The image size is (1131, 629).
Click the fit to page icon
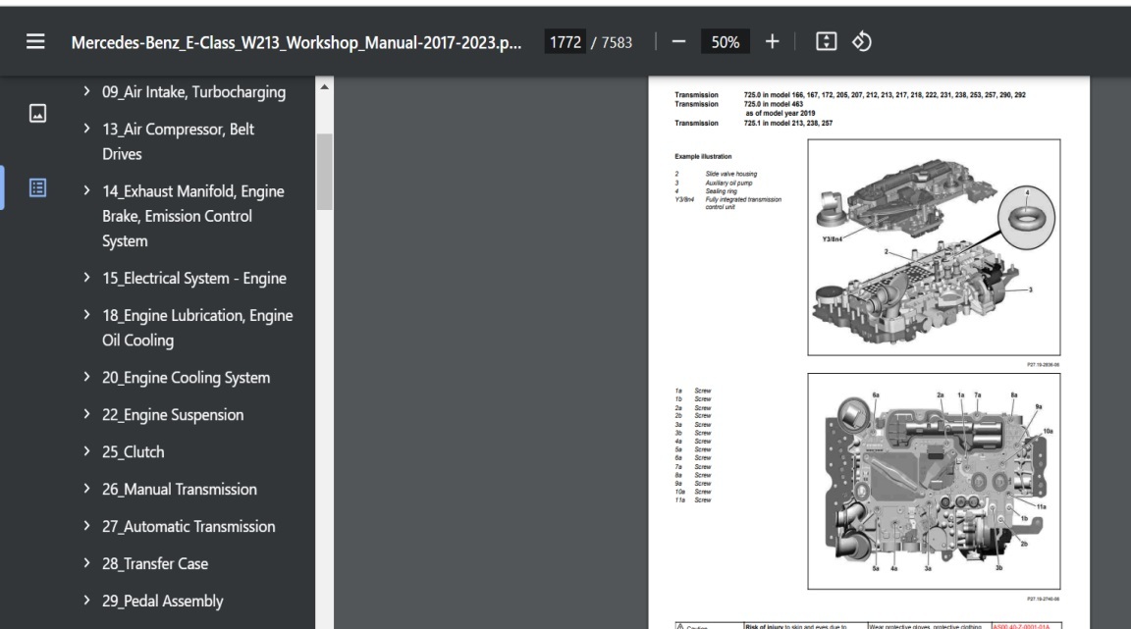click(x=826, y=42)
